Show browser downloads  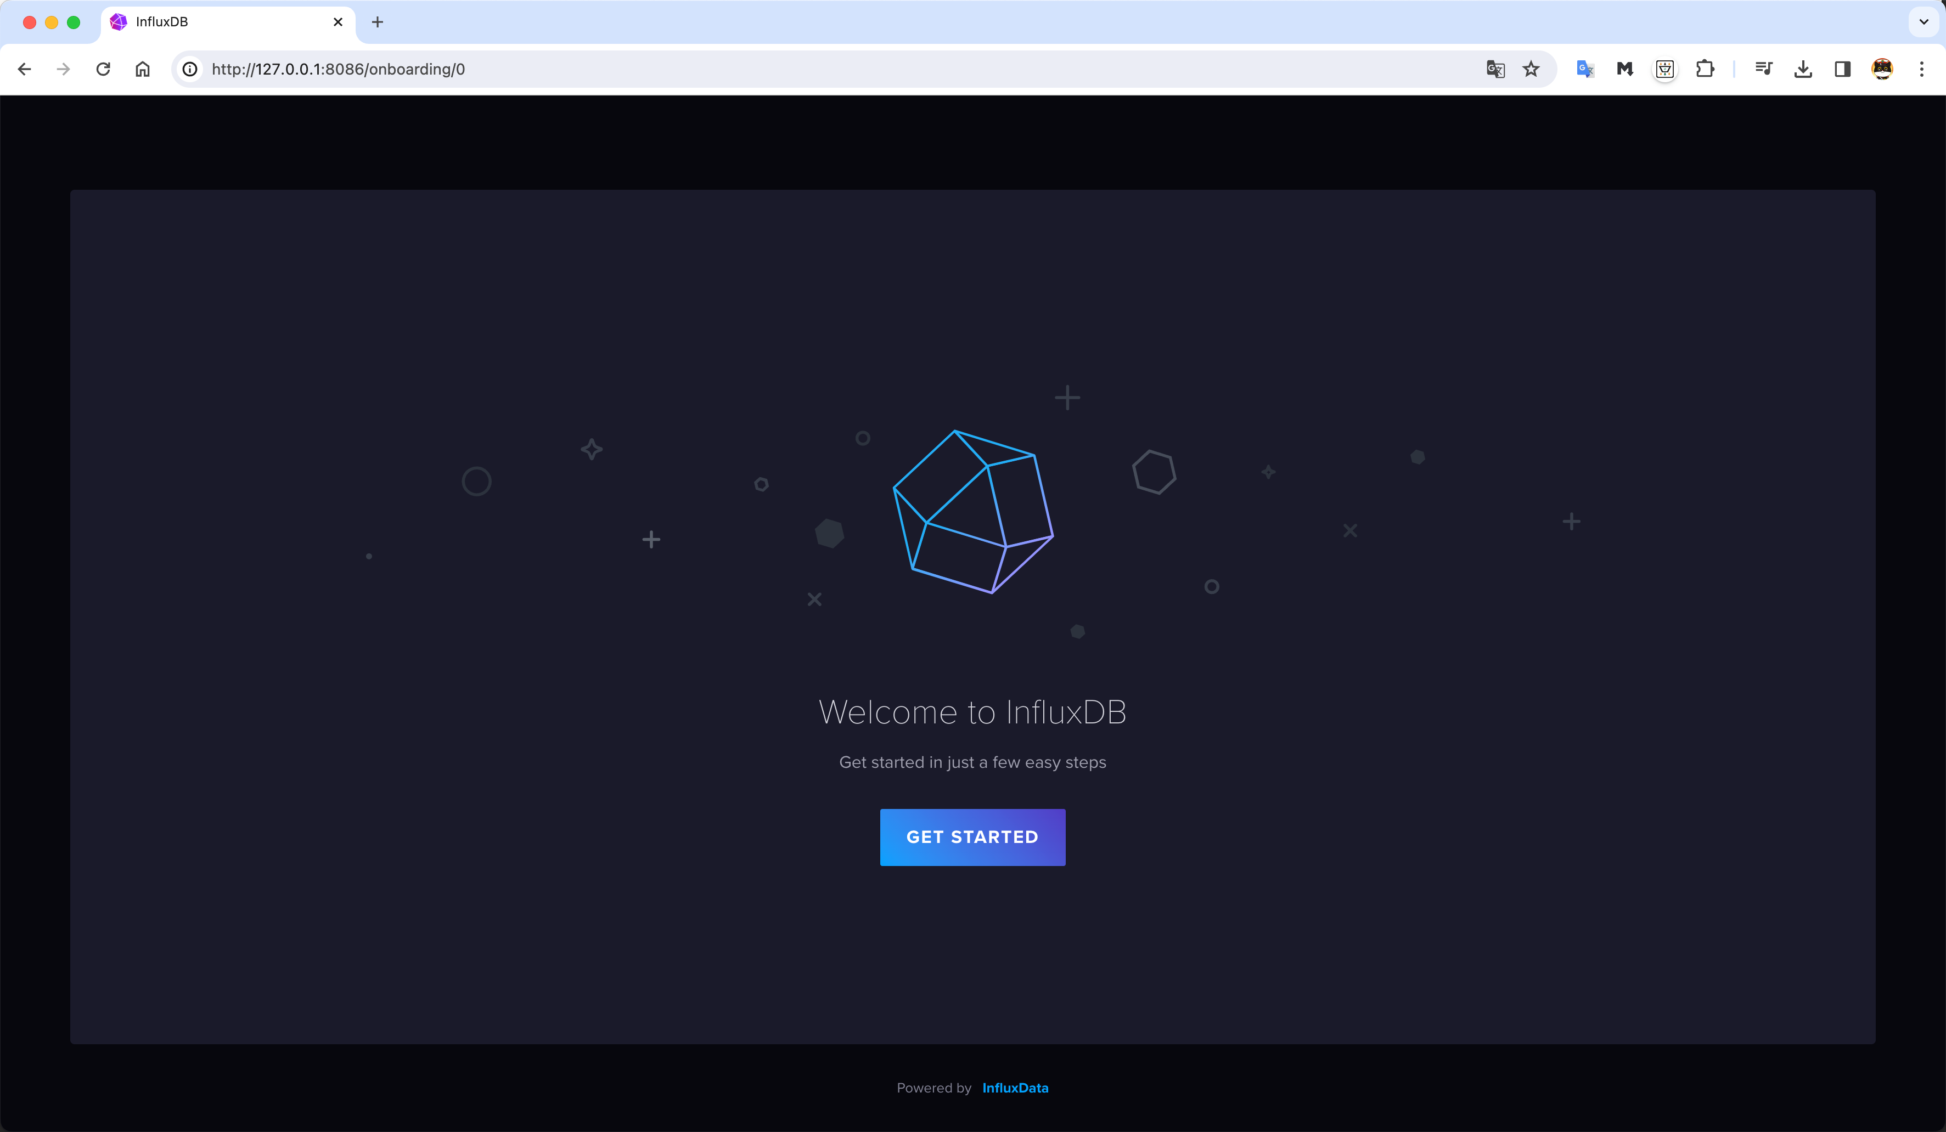pos(1803,70)
